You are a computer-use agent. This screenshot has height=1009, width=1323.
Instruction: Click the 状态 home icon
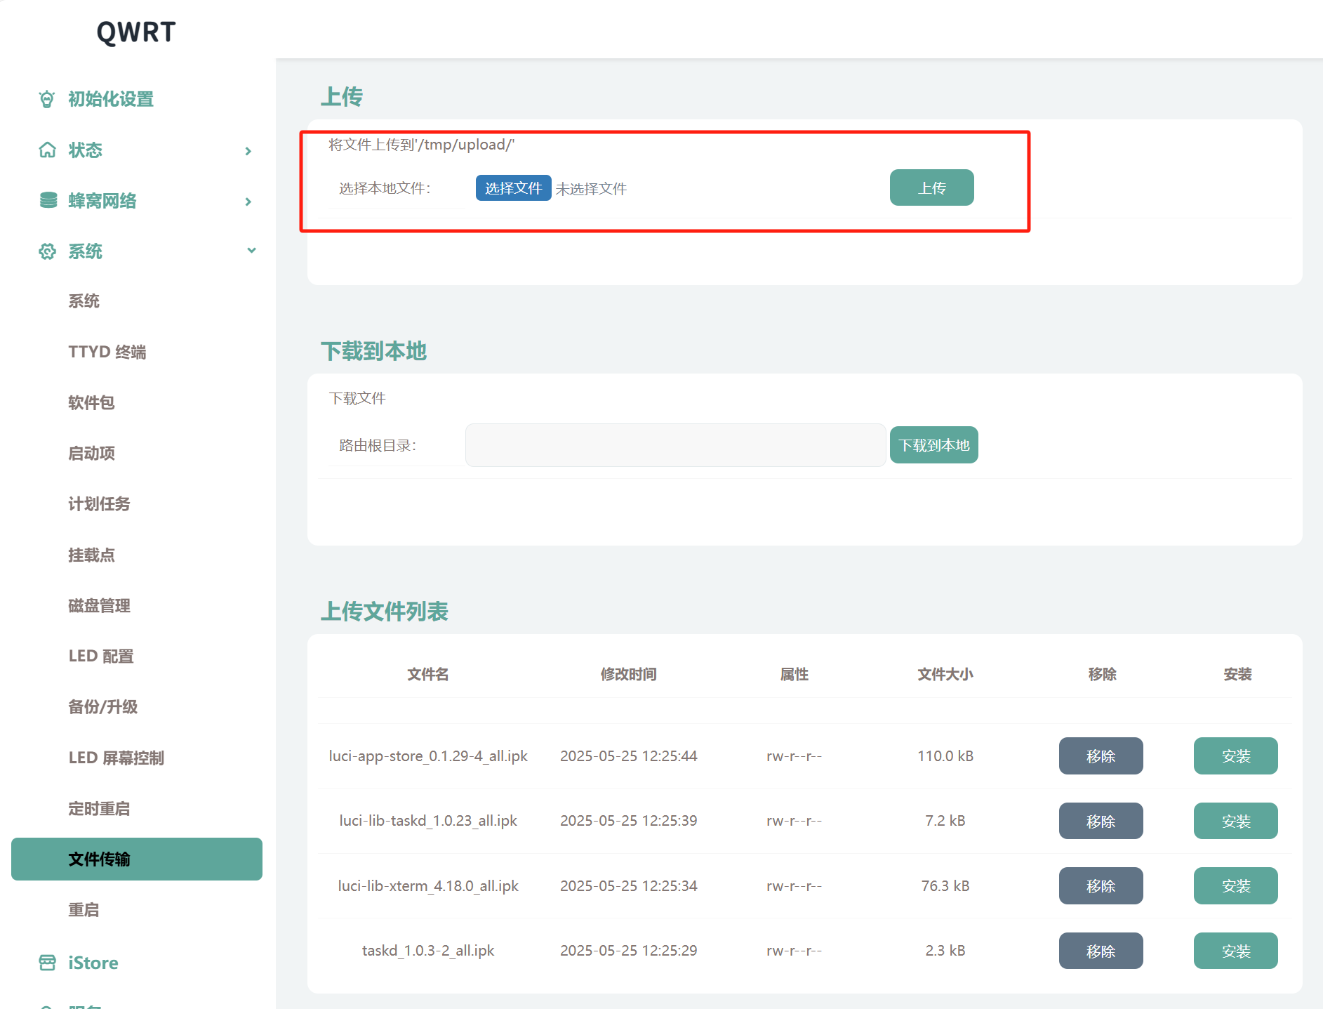tap(47, 150)
